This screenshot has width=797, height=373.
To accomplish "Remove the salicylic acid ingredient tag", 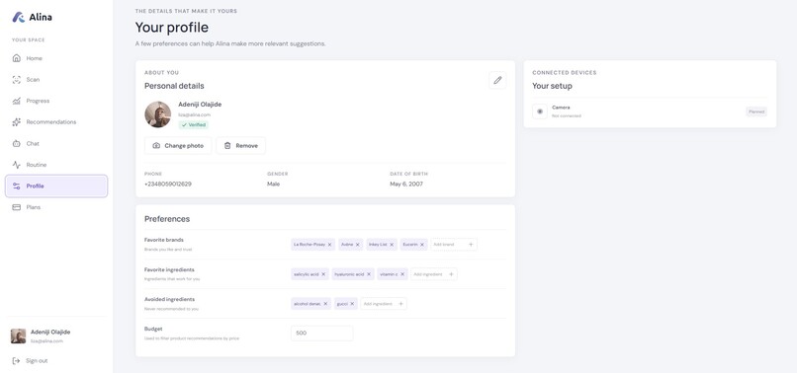I will 323,274.
